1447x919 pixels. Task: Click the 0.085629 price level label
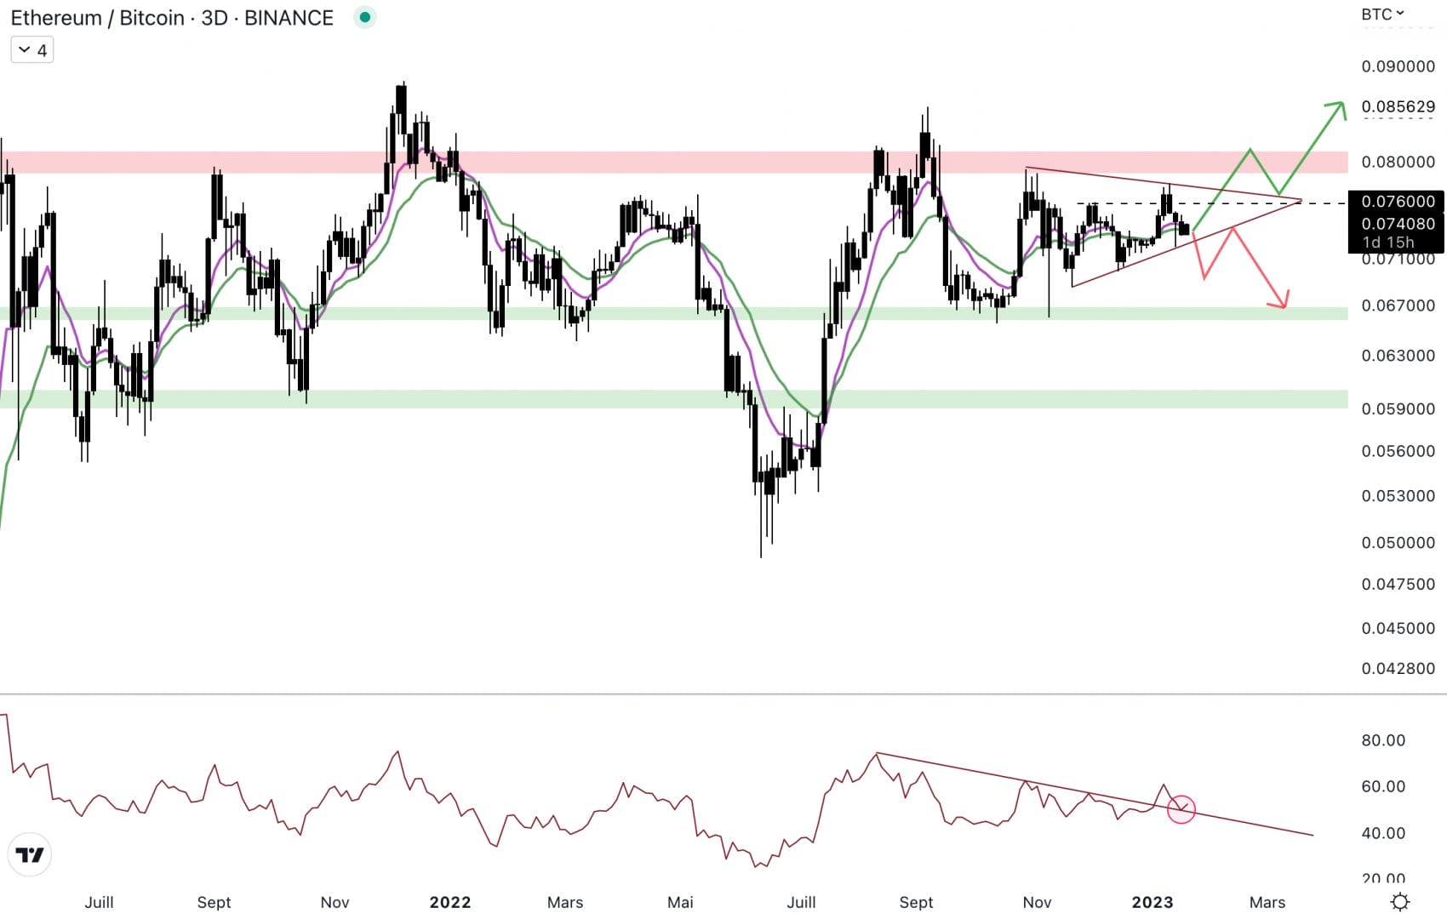pos(1397,107)
